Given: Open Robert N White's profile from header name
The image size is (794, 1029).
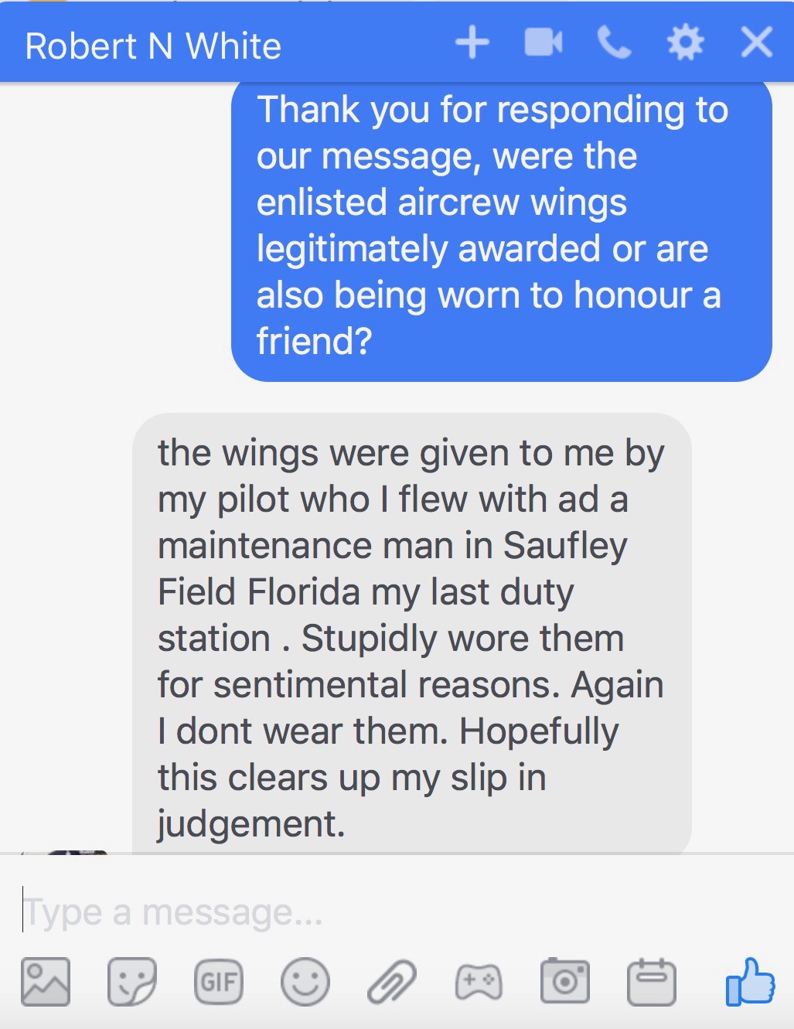Looking at the screenshot, I should 153,46.
